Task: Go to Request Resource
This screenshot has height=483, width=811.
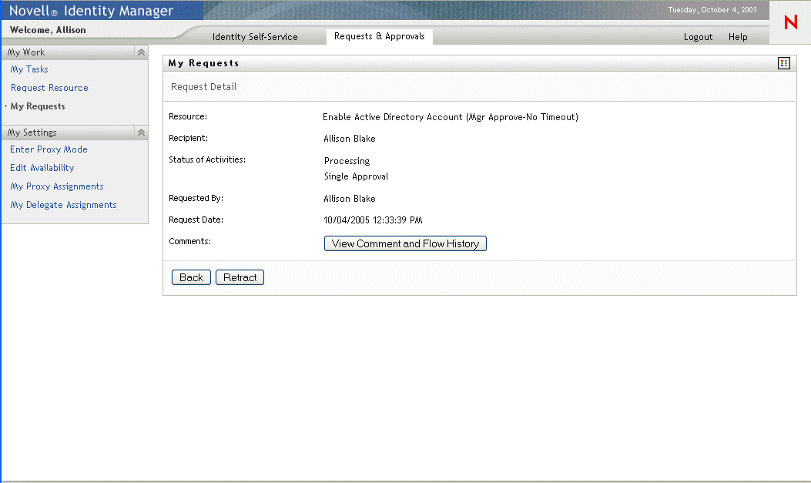Action: pos(49,88)
